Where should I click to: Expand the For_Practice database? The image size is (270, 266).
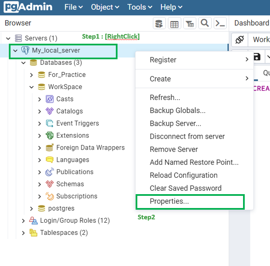(x=32, y=75)
